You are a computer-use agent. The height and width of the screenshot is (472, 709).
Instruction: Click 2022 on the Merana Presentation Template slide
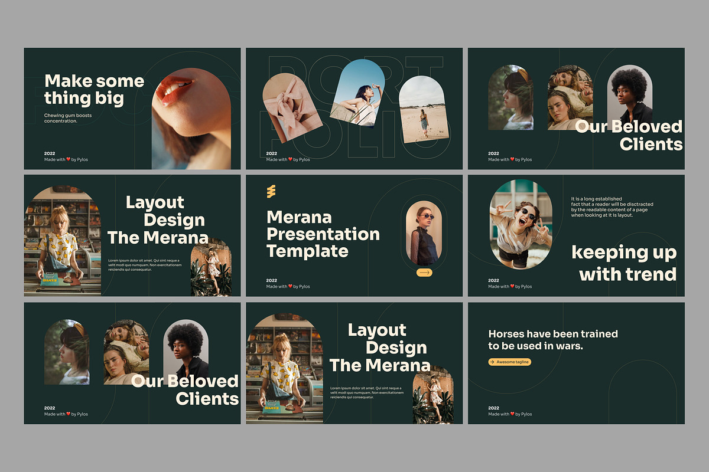tap(272, 281)
